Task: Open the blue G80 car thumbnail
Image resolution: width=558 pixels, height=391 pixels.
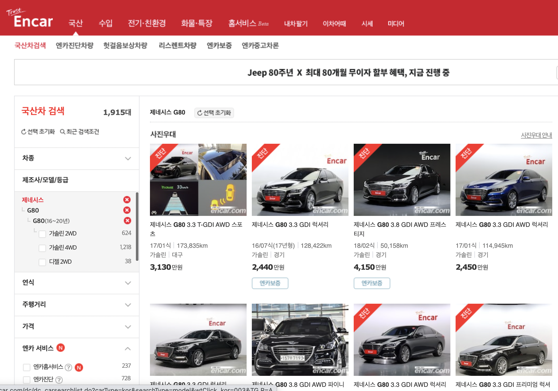Action: click(x=503, y=180)
